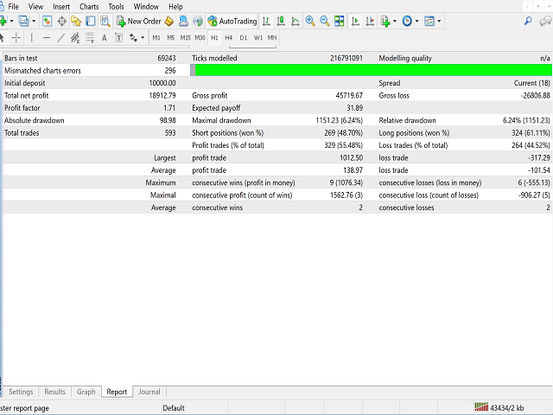Switch to H4 timeframe
This screenshot has height=415, width=553.
pyautogui.click(x=228, y=37)
